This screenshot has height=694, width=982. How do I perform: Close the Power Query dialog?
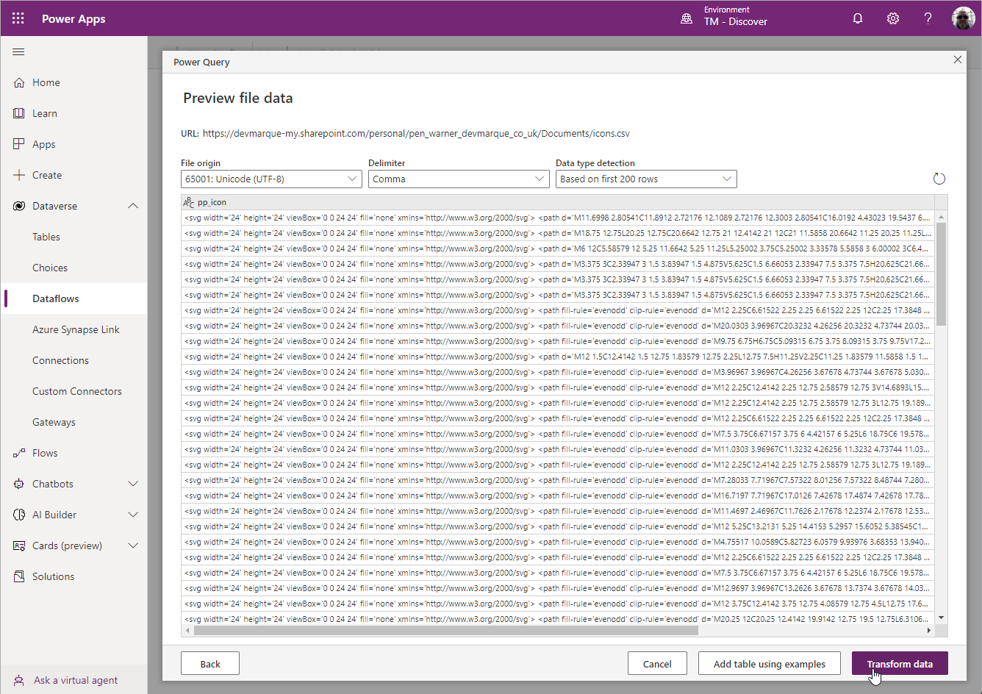(957, 60)
